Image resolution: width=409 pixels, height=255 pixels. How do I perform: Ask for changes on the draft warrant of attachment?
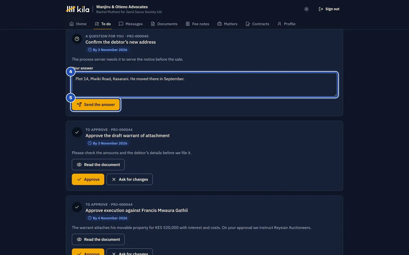130,179
